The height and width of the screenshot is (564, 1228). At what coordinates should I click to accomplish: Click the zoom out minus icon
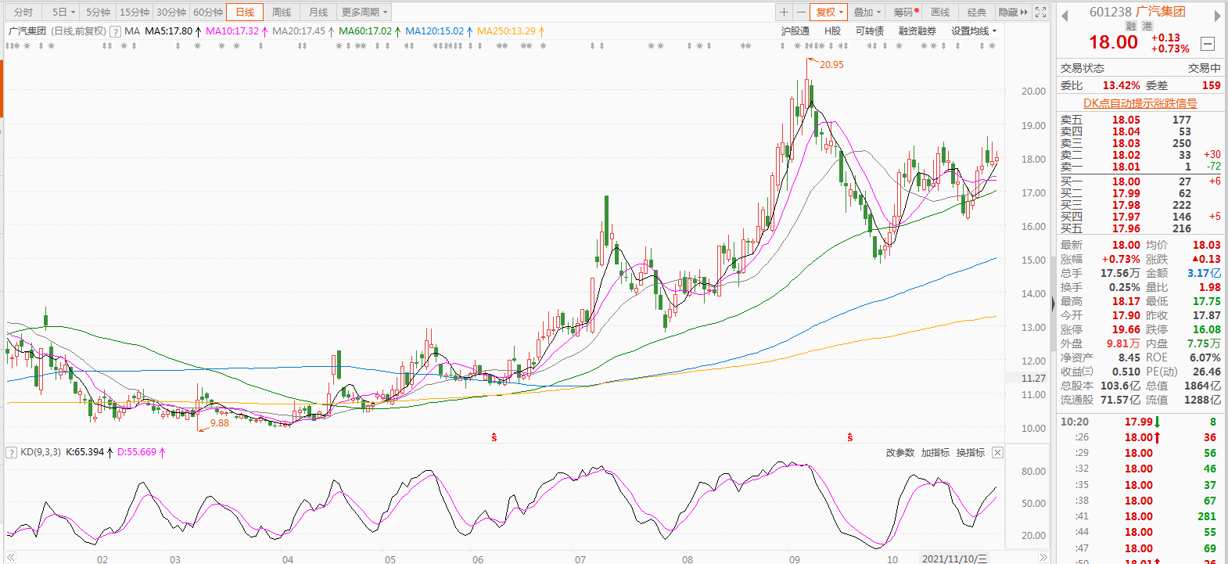pyautogui.click(x=801, y=13)
